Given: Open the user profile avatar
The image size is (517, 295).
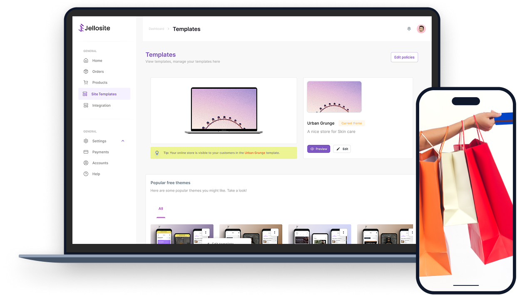Looking at the screenshot, I should pyautogui.click(x=421, y=29).
